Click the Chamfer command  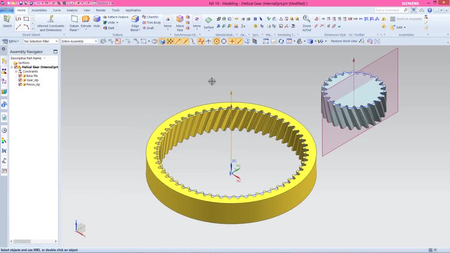[x=150, y=17]
